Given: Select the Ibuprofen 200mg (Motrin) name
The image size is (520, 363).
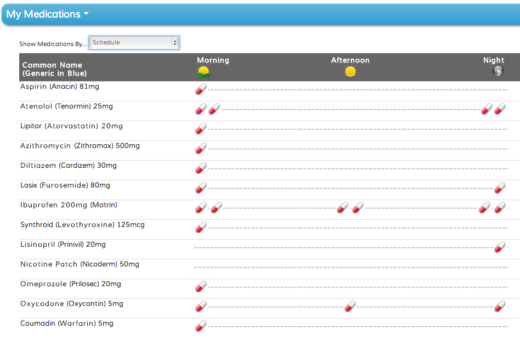Looking at the screenshot, I should point(69,205).
